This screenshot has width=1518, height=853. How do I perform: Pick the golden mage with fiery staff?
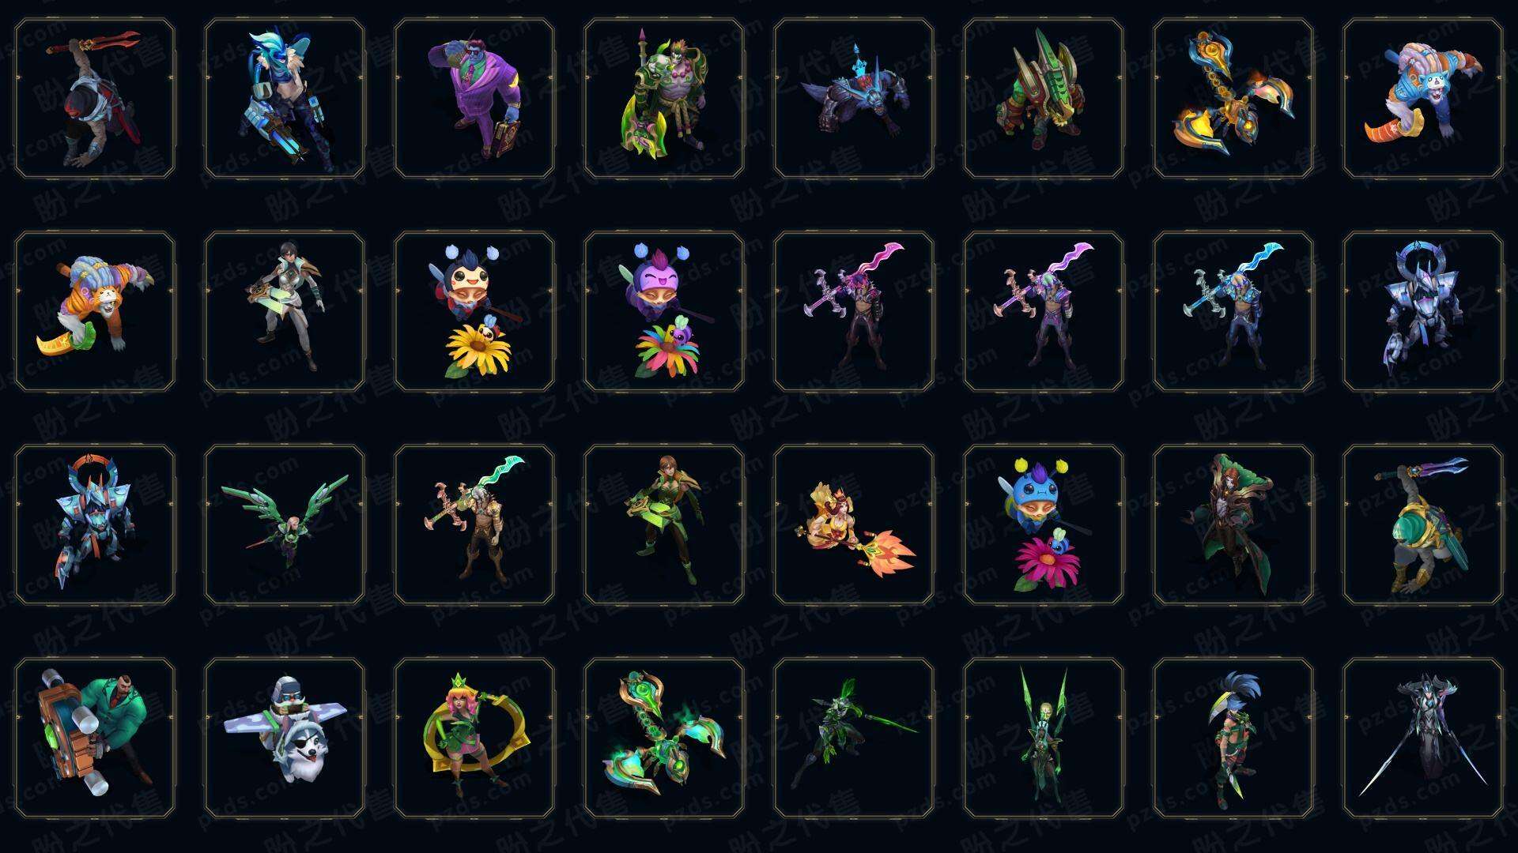[x=854, y=524]
